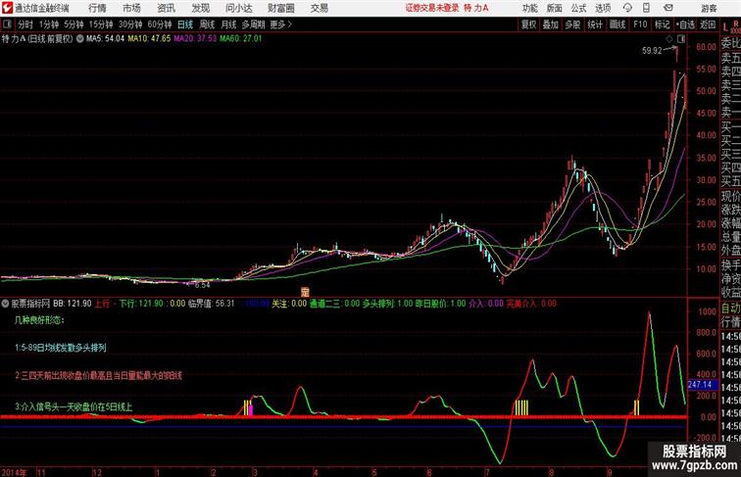Click the 定 marker at the chart bottom

click(305, 292)
